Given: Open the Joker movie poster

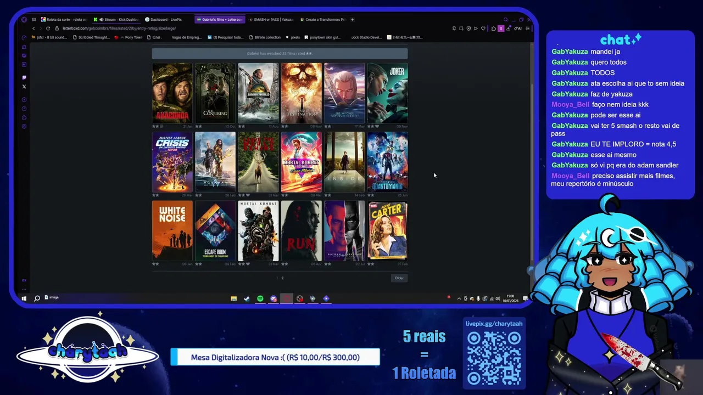Looking at the screenshot, I should [x=387, y=93].
